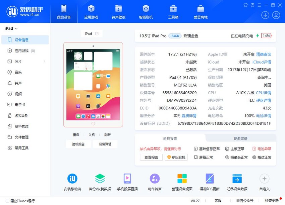Click the 电子书 sidebar icon
285x205 pixels.
[10, 105]
